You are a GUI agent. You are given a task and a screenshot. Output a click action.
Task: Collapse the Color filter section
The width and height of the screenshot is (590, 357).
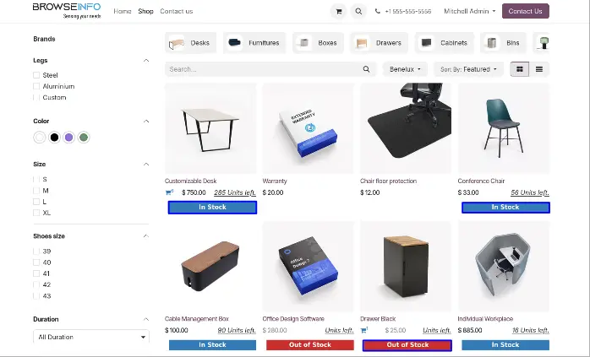click(146, 121)
